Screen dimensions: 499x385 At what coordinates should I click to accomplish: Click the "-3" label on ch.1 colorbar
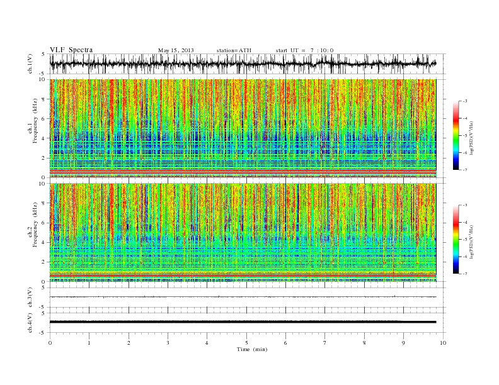coord(465,101)
